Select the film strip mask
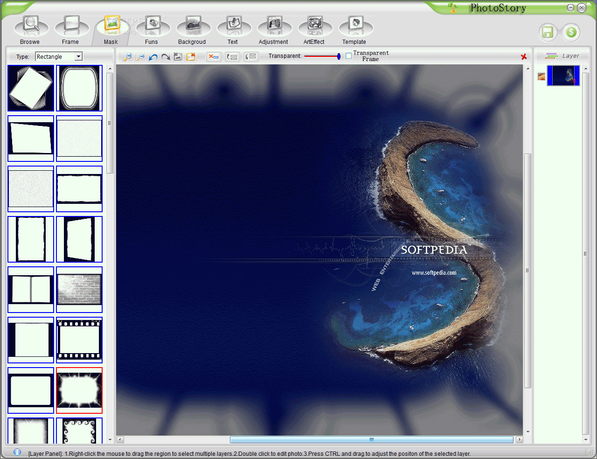597x459 pixels. [x=79, y=340]
